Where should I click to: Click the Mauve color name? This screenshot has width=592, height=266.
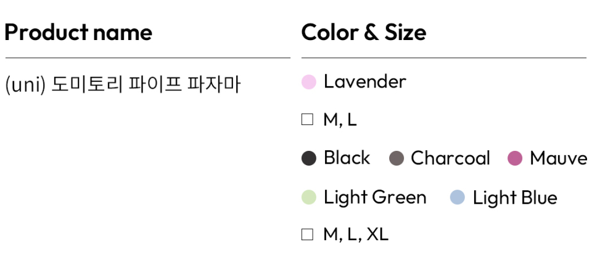click(x=558, y=158)
